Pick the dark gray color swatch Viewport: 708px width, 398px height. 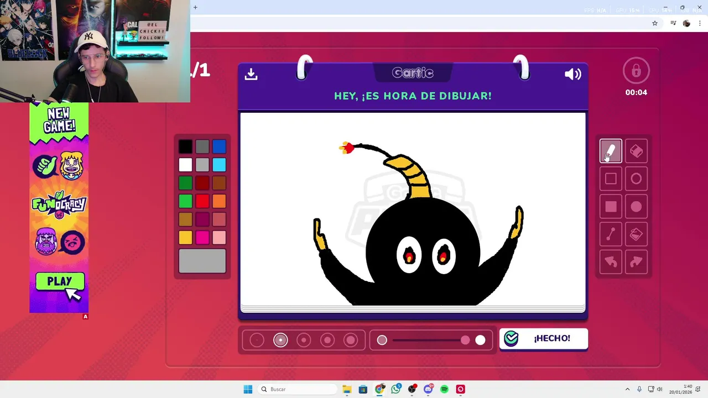[x=202, y=146]
